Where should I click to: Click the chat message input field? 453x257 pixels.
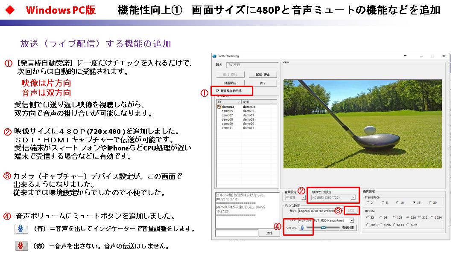237,233
